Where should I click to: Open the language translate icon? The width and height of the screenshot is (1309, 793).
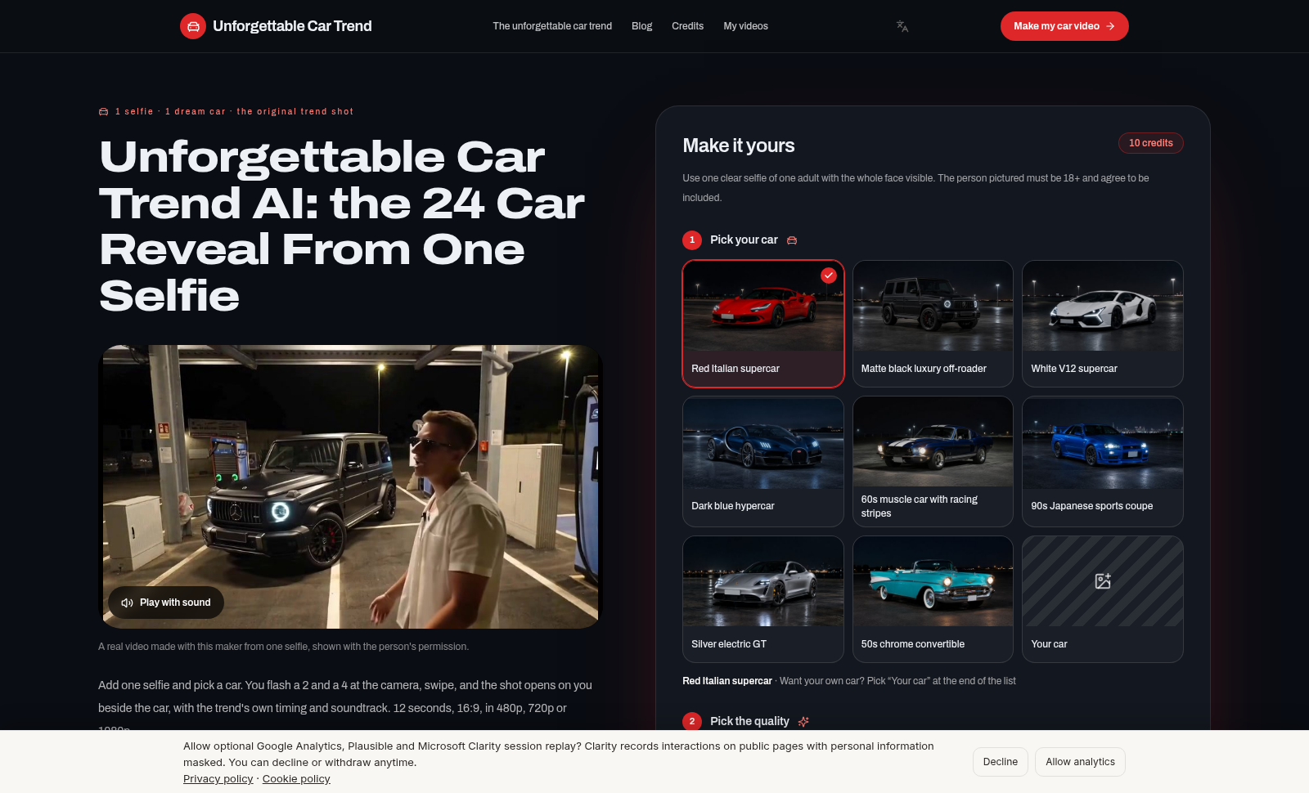click(x=902, y=26)
